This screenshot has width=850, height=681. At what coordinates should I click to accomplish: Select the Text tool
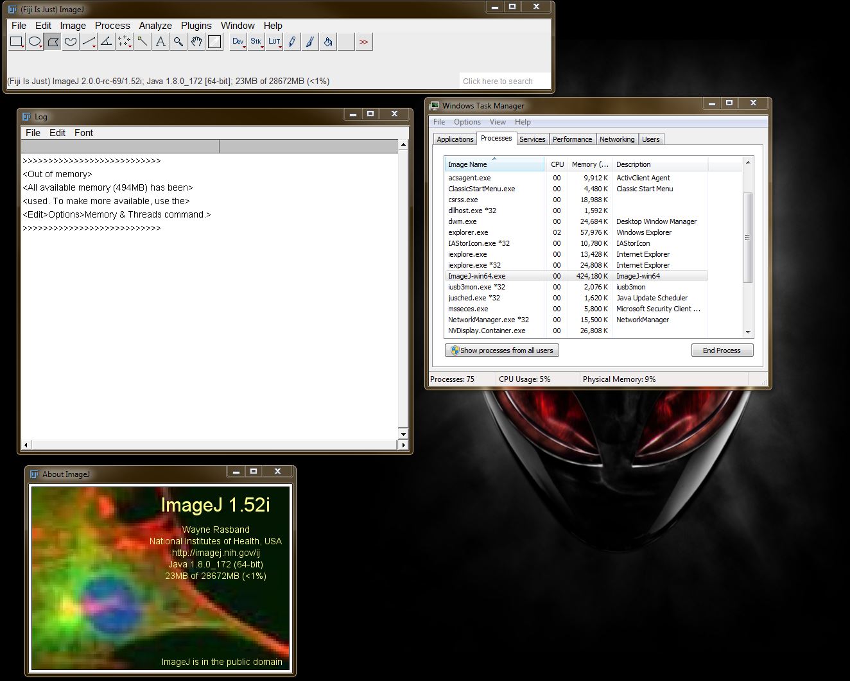tap(160, 42)
